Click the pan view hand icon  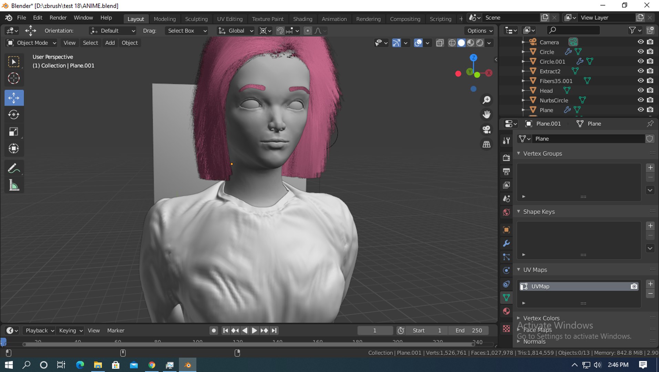(486, 115)
